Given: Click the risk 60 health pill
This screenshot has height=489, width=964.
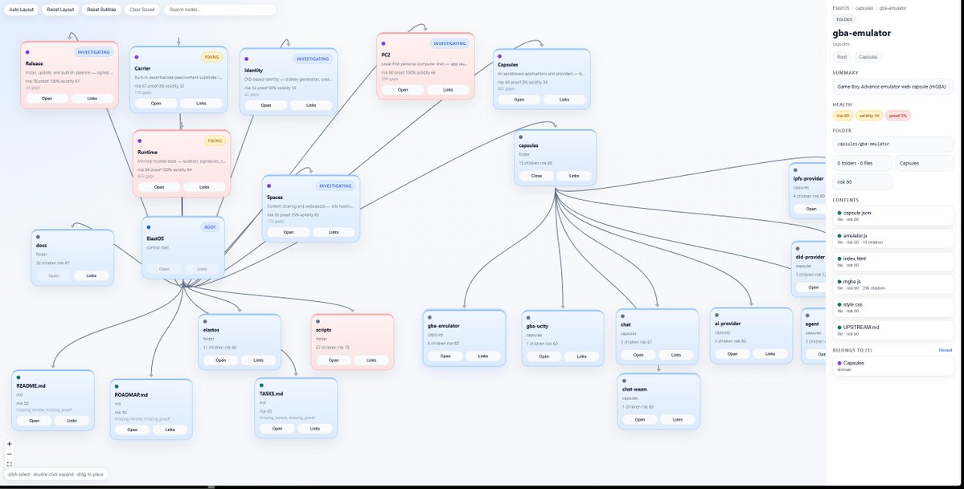Looking at the screenshot, I should 843,116.
